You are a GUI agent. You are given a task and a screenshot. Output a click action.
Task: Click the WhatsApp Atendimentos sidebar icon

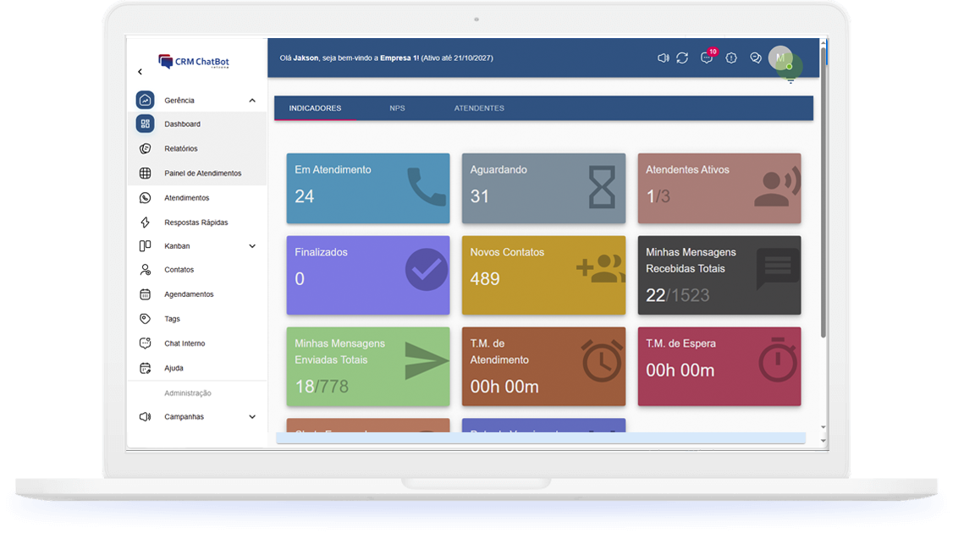tap(146, 197)
